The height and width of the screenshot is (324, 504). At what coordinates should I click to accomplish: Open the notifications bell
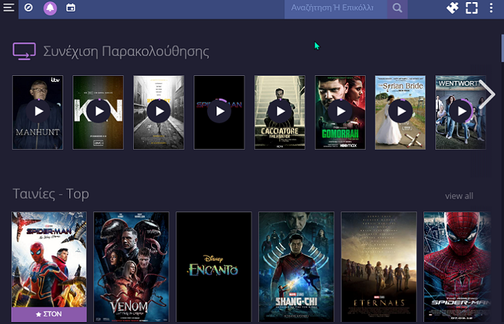[50, 8]
